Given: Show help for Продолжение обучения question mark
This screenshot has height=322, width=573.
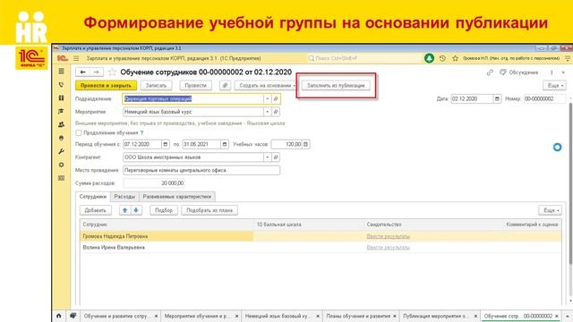Looking at the screenshot, I should point(141,133).
